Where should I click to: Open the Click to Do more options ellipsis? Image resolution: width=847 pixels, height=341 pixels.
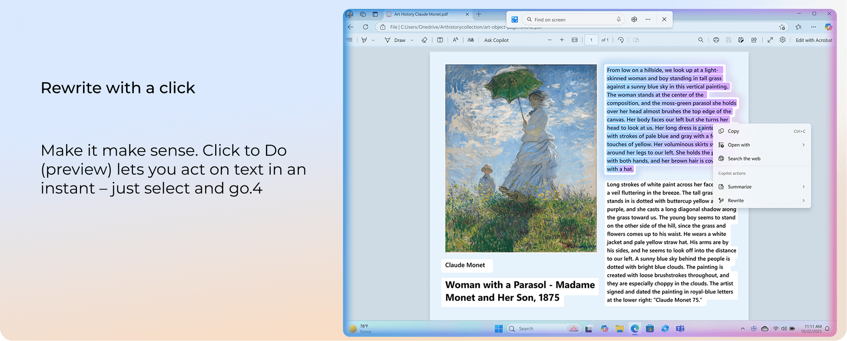click(x=648, y=19)
